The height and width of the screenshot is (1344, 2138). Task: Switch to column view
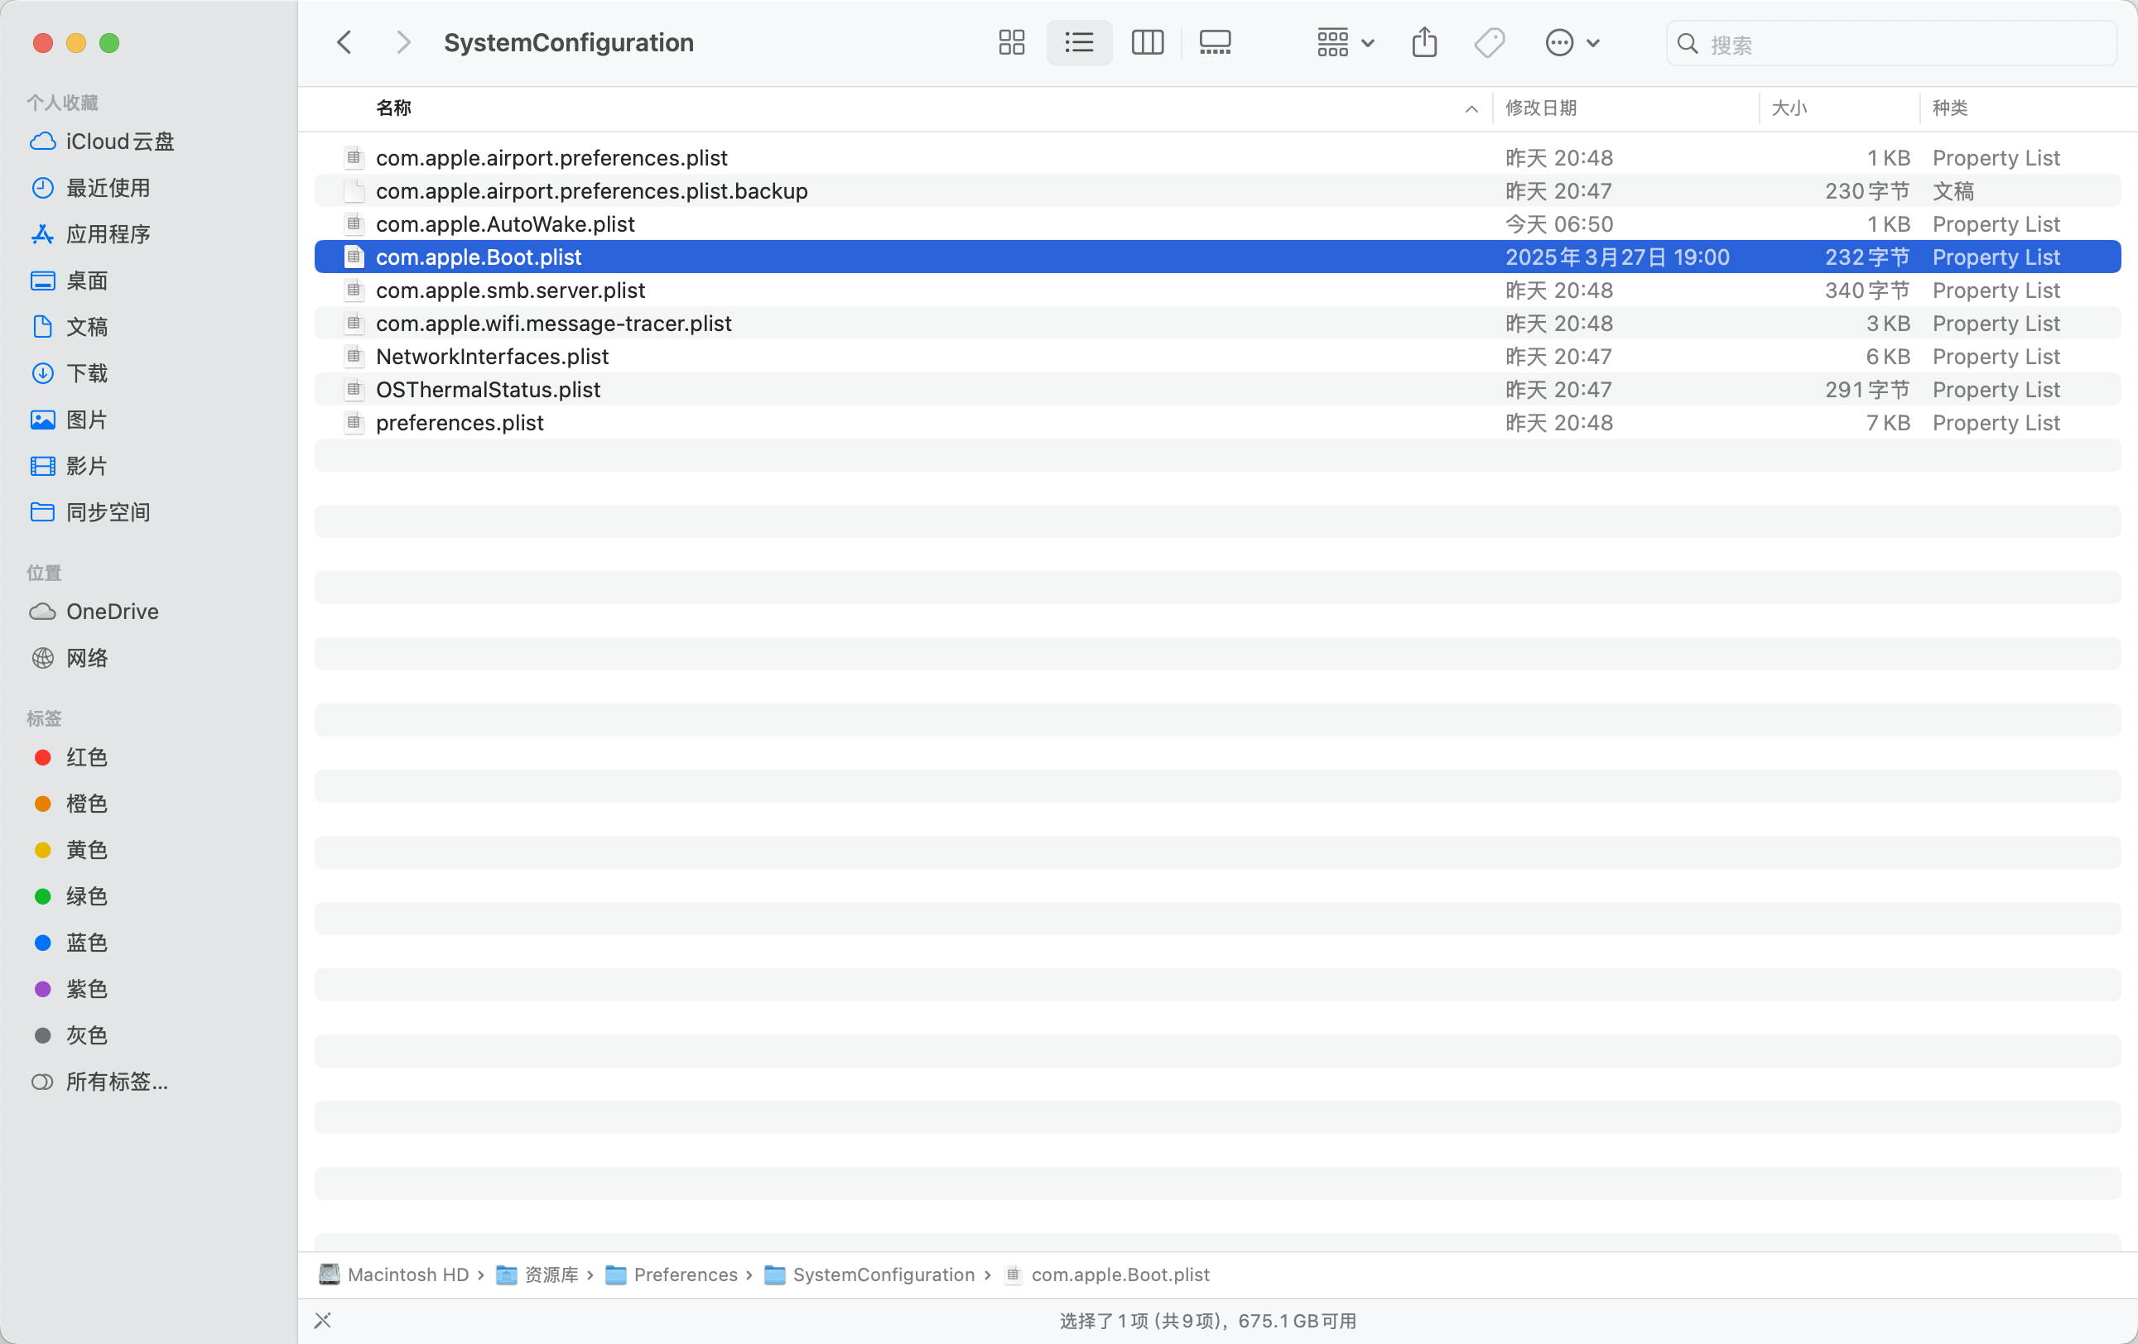[1147, 42]
